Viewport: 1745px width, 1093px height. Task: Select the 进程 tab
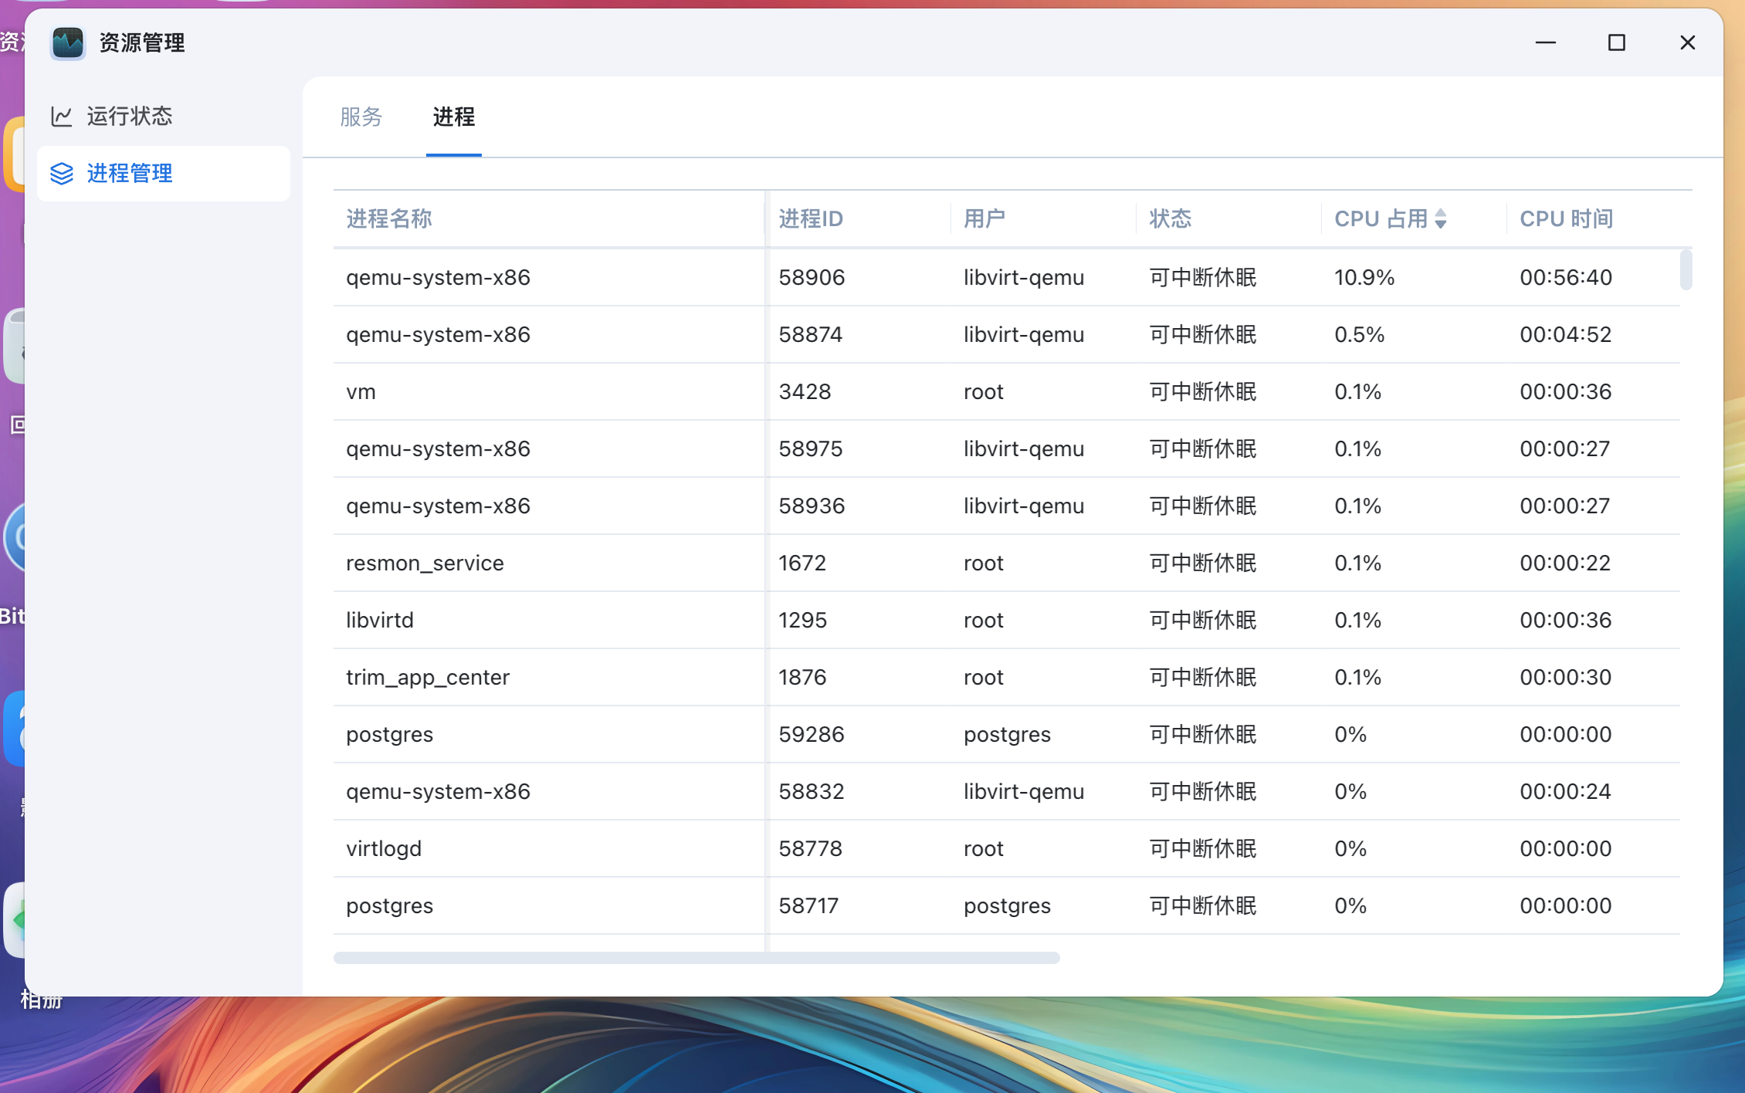coord(453,117)
